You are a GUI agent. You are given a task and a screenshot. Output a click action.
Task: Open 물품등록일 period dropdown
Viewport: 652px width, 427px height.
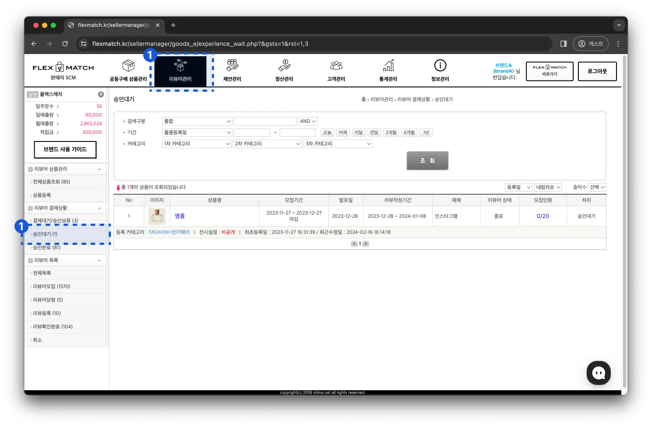point(197,132)
